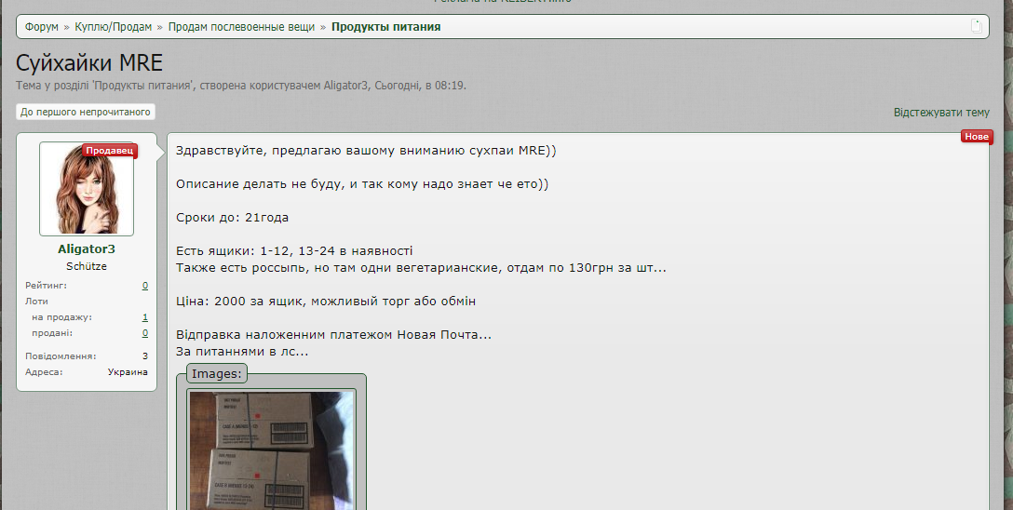This screenshot has width=1013, height=510.
Task: Click Відстежувати тему link
Action: (x=941, y=113)
